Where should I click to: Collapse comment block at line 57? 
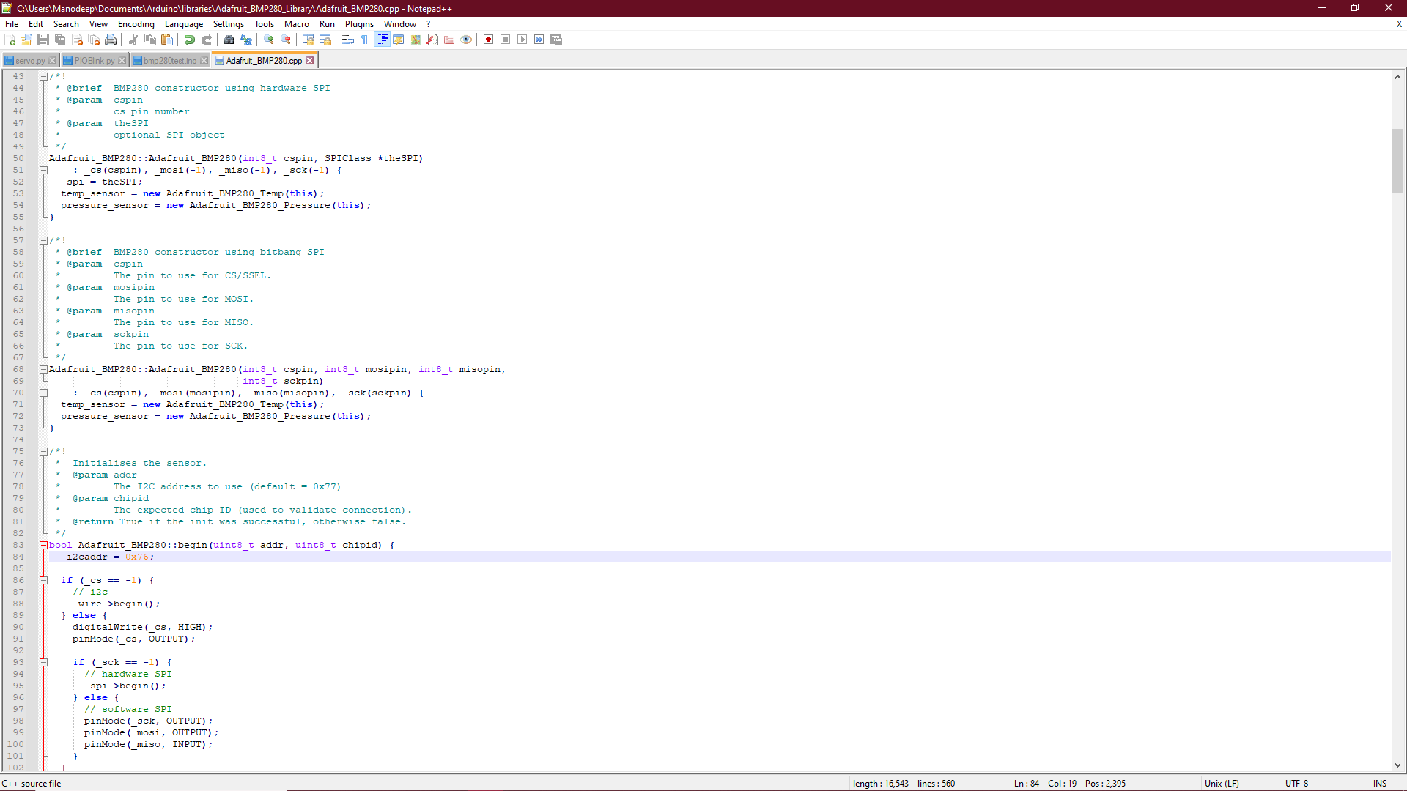43,240
